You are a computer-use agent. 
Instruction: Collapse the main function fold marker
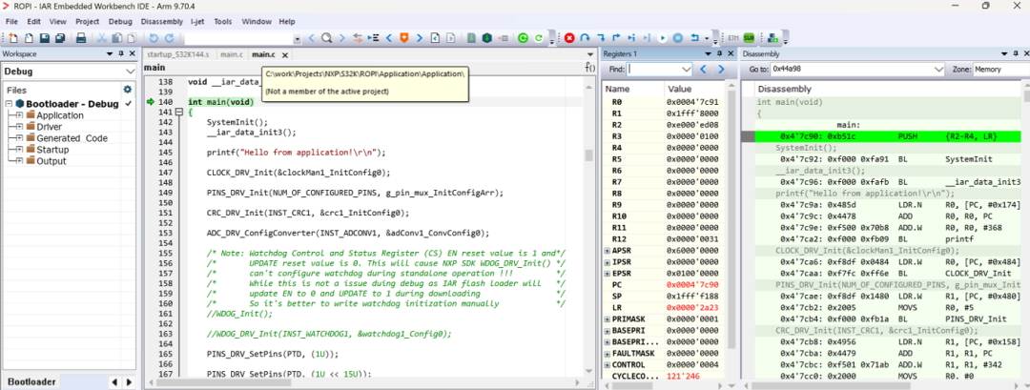pyautogui.click(x=178, y=113)
